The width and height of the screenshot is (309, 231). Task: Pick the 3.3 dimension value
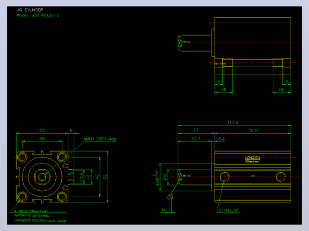[221, 139]
